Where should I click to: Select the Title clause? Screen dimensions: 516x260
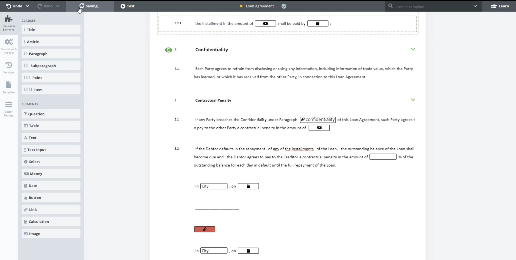(51, 30)
